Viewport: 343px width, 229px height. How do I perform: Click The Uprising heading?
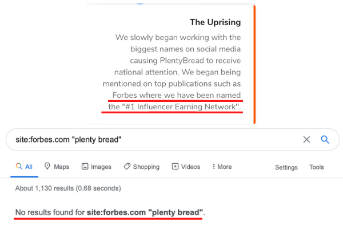click(x=216, y=22)
